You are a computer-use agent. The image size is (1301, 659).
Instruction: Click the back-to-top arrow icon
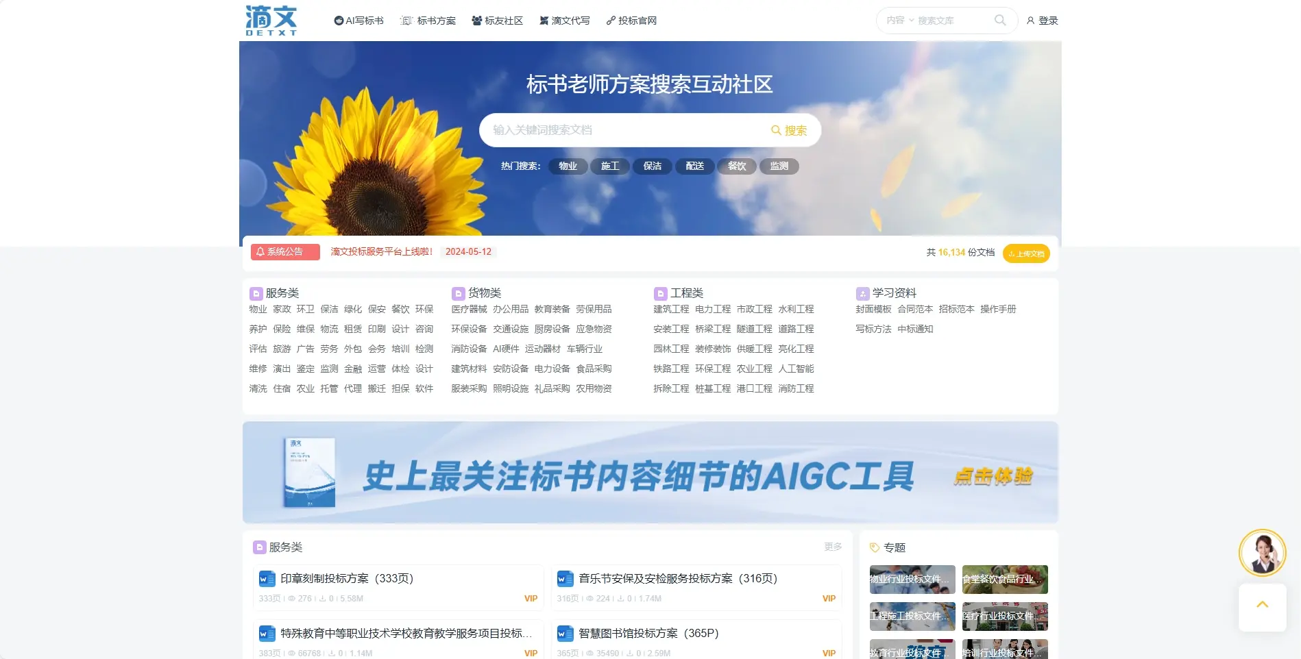coord(1262,604)
